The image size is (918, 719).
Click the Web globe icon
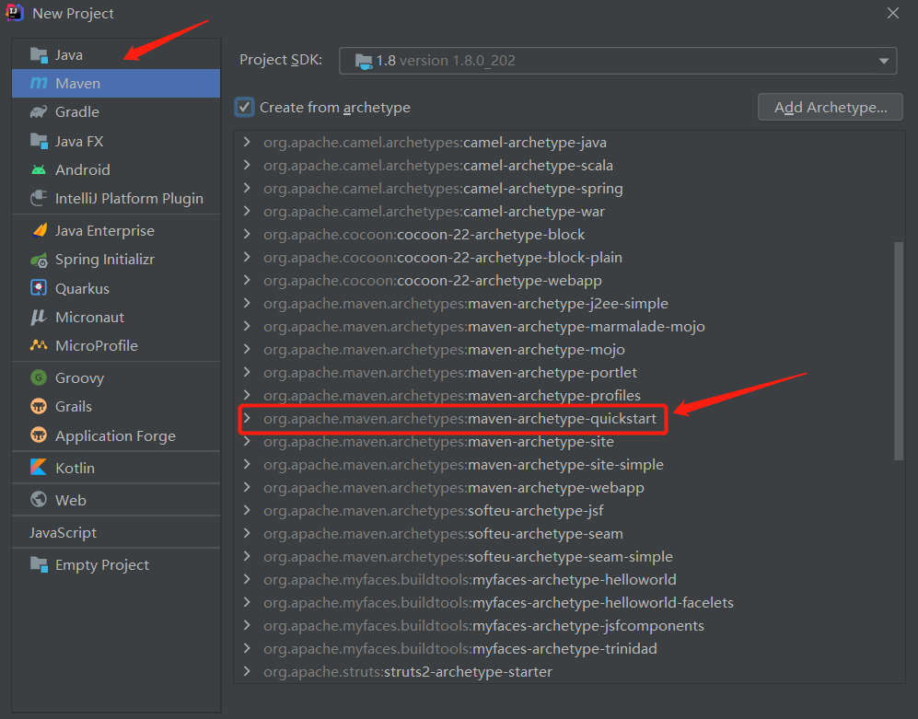point(39,500)
